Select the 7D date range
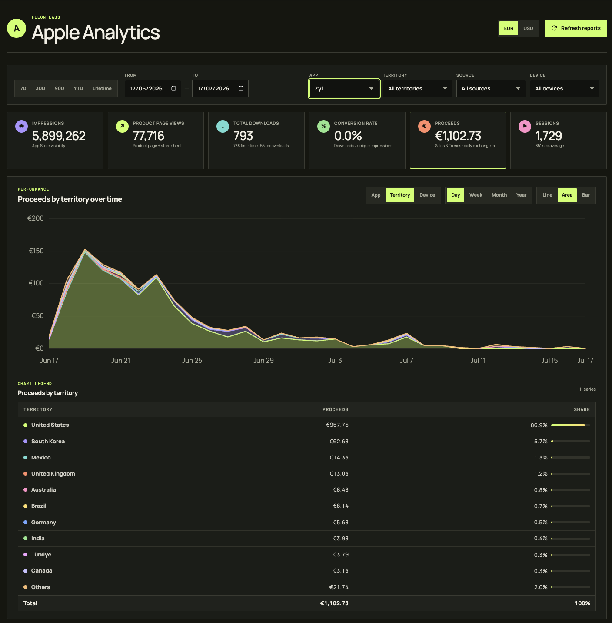612x623 pixels. pyautogui.click(x=23, y=88)
